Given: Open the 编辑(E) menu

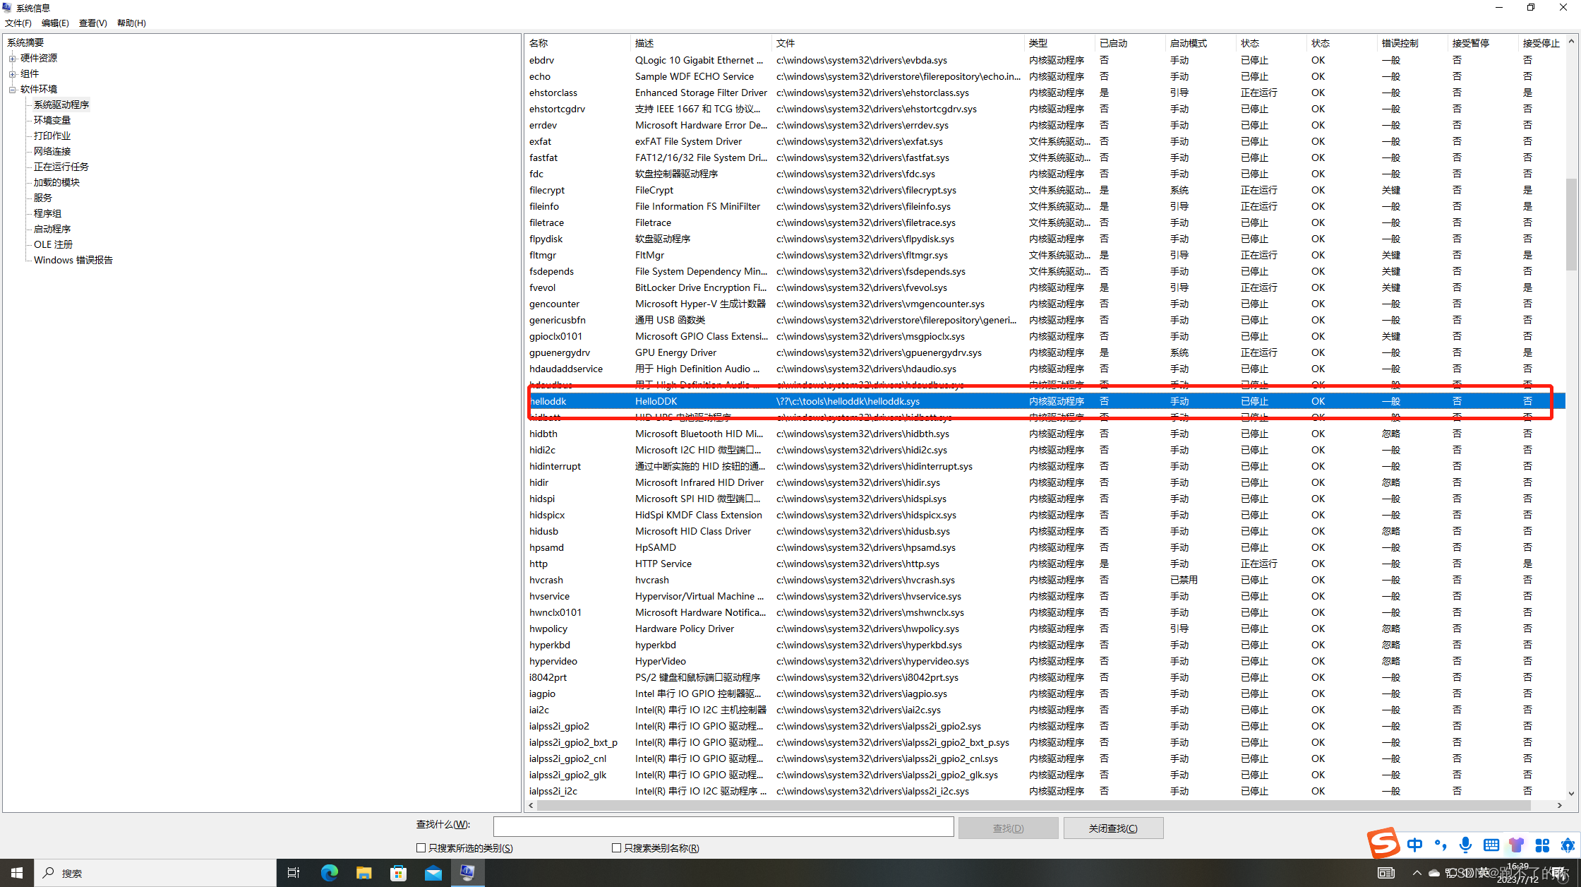Looking at the screenshot, I should tap(55, 23).
